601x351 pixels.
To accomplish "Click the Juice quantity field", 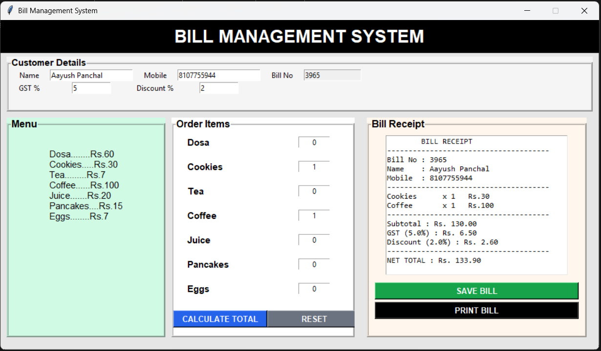I will [314, 240].
